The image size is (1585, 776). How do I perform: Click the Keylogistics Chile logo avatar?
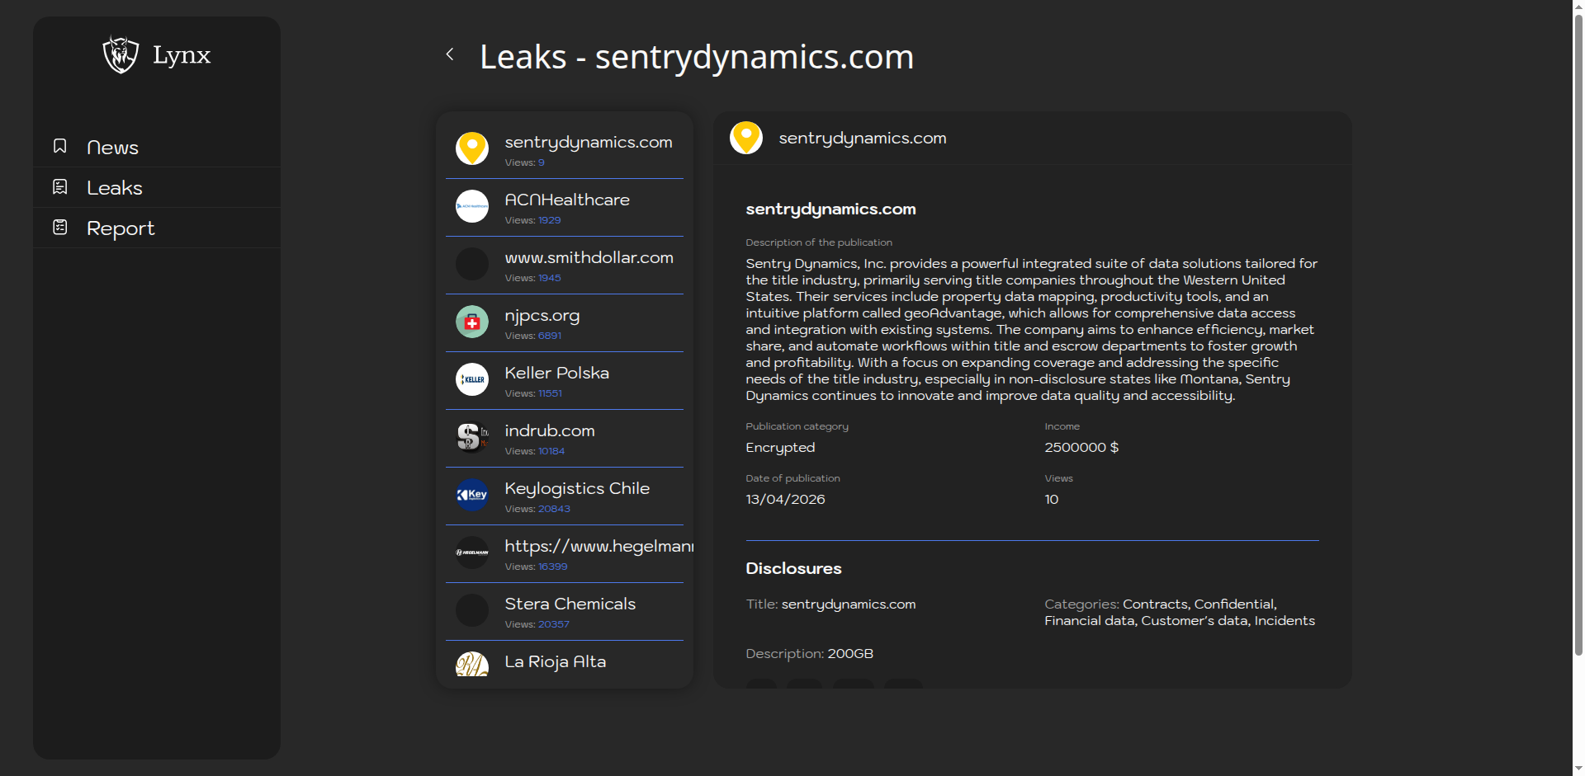(472, 495)
